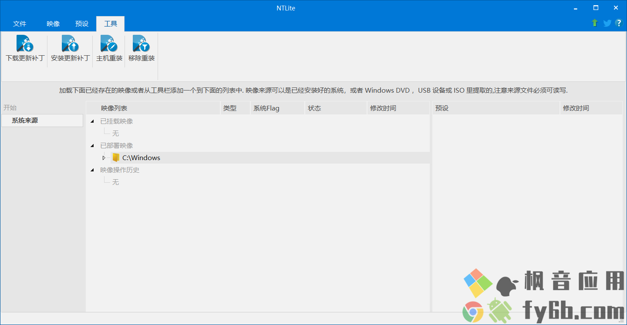The height and width of the screenshot is (325, 627).
Task: Close the NTLite window
Action: tap(616, 8)
